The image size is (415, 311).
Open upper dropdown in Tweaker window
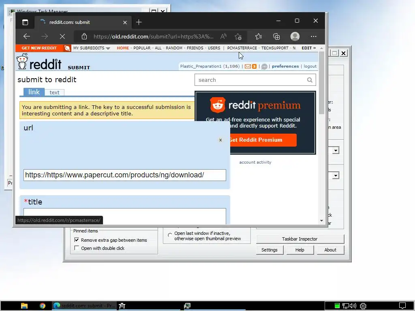coord(336,151)
